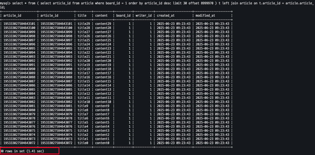Click "offset 8999970" in the SQL query

pos(200,4)
